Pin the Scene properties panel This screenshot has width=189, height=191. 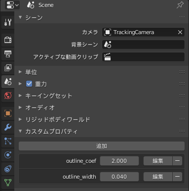180,5
